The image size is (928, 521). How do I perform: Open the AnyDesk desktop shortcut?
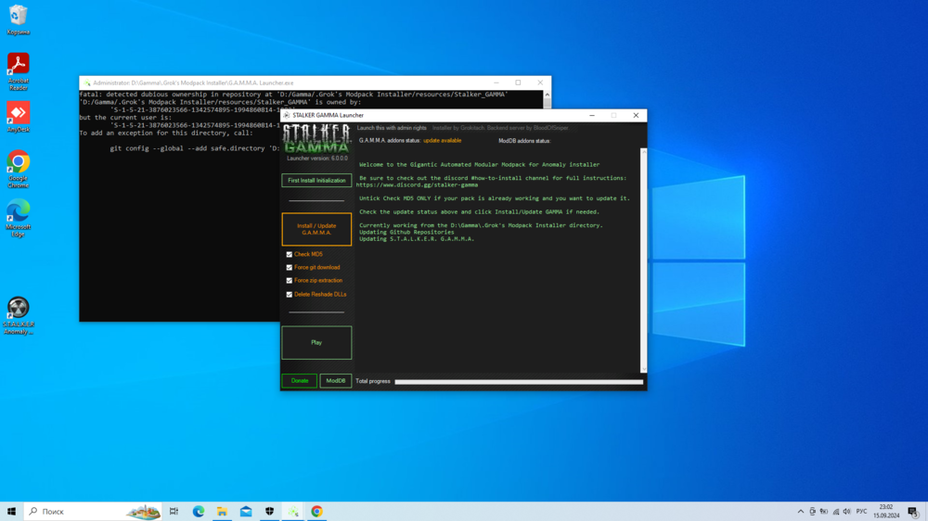click(18, 113)
